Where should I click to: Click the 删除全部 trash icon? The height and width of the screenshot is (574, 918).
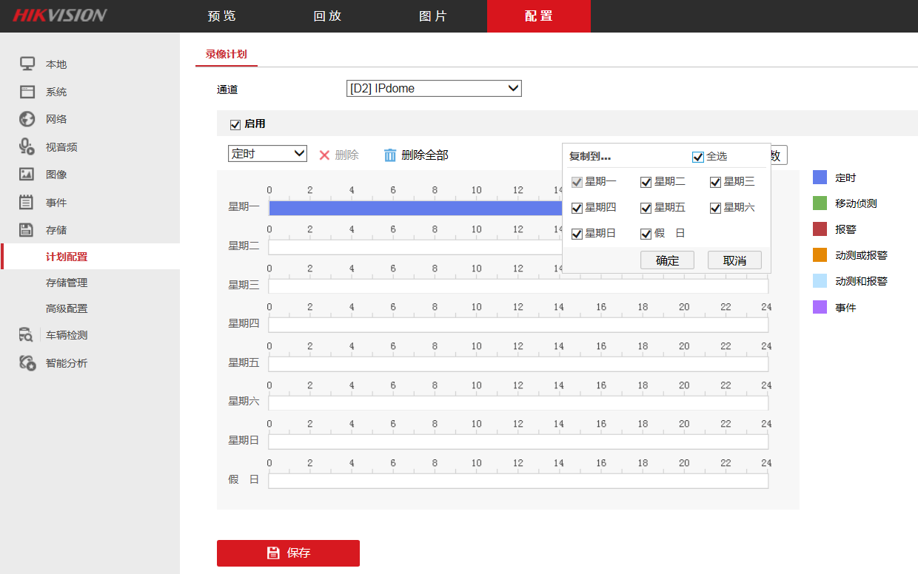(x=390, y=155)
